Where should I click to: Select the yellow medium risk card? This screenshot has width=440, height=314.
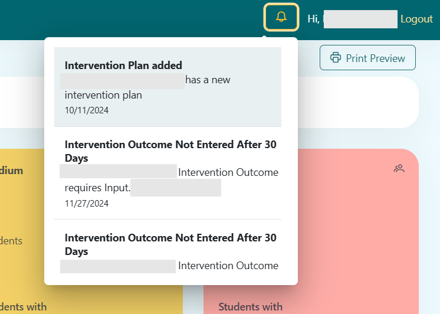(21, 207)
